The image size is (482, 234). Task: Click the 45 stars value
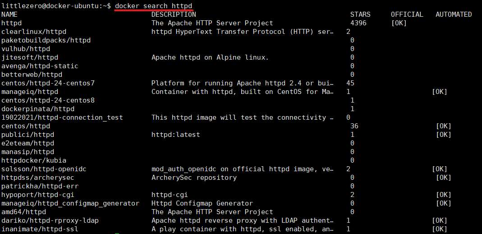pos(350,84)
